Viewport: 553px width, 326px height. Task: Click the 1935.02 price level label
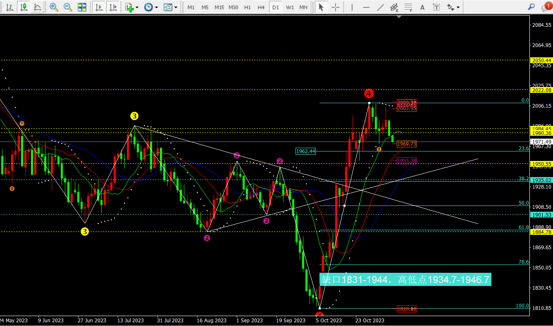coord(541,180)
